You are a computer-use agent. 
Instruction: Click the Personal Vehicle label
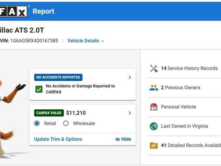coord(178,107)
